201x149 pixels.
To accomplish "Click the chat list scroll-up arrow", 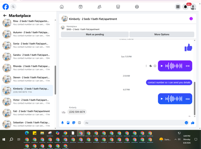I will 55,20.
